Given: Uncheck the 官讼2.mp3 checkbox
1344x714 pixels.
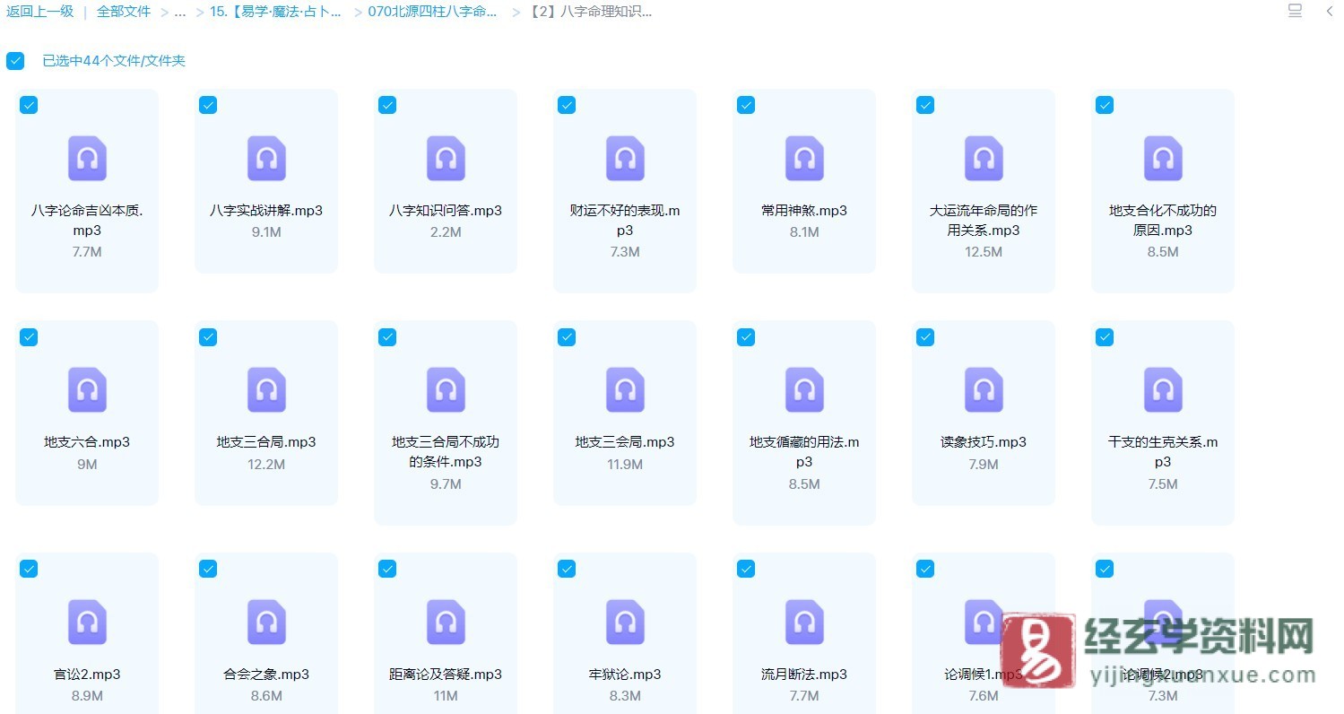Looking at the screenshot, I should (x=29, y=569).
